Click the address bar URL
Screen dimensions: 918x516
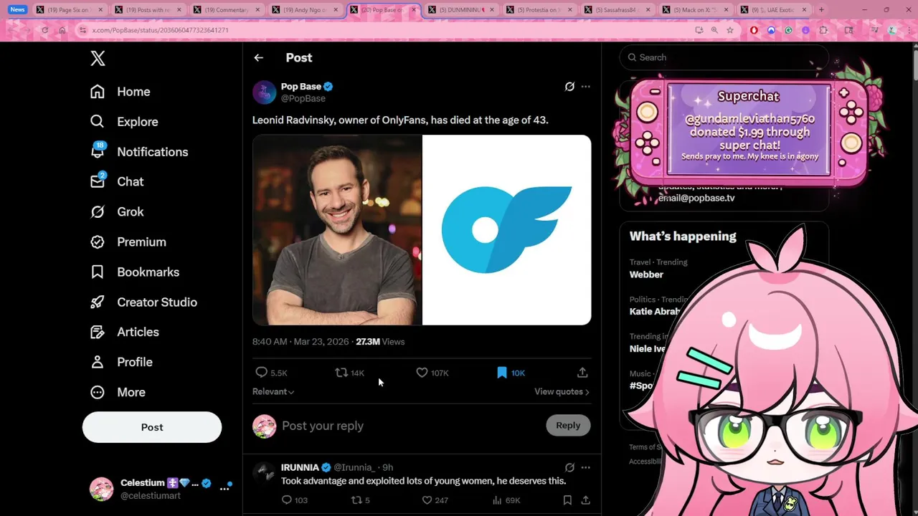161,30
